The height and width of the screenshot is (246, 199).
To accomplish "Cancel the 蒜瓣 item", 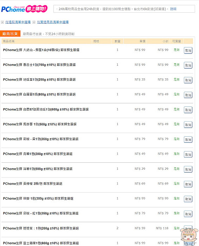I will pos(188,199).
